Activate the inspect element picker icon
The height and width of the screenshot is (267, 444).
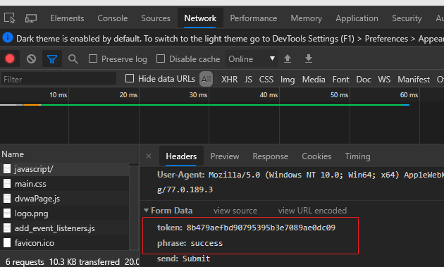(x=10, y=18)
